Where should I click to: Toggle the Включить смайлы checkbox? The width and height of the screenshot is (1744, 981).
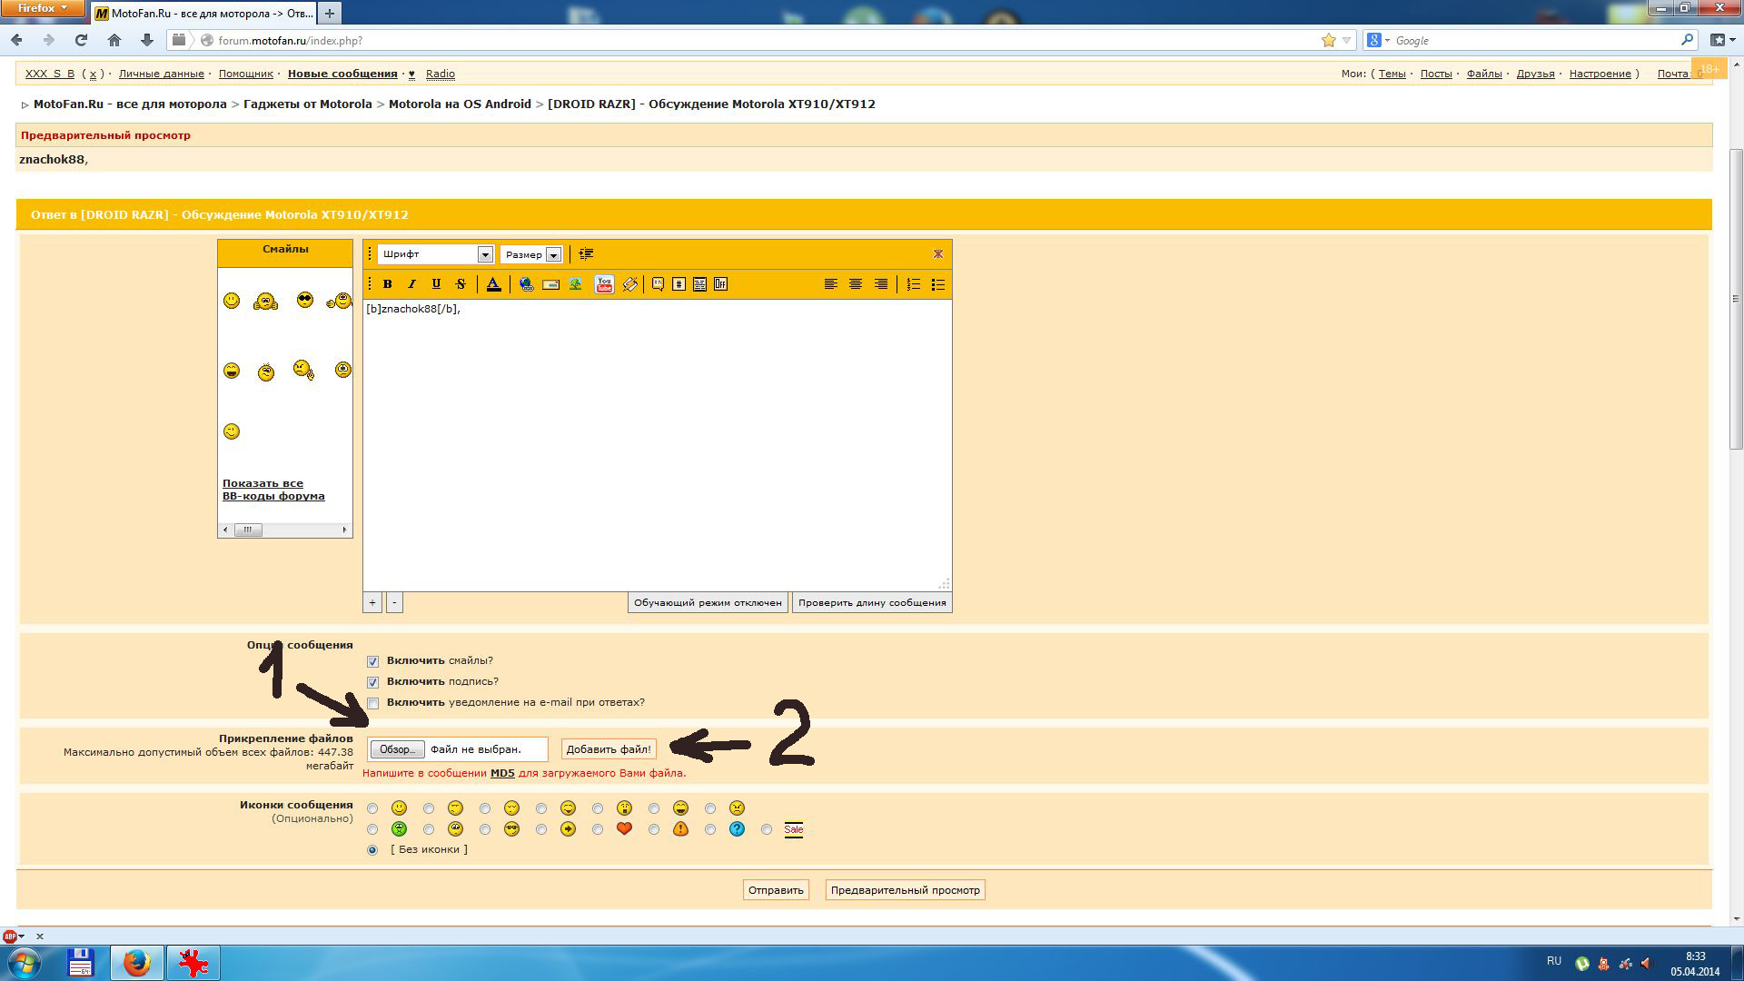pyautogui.click(x=372, y=661)
